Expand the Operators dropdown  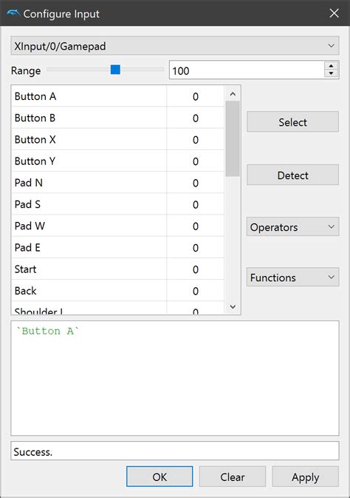coord(292,226)
